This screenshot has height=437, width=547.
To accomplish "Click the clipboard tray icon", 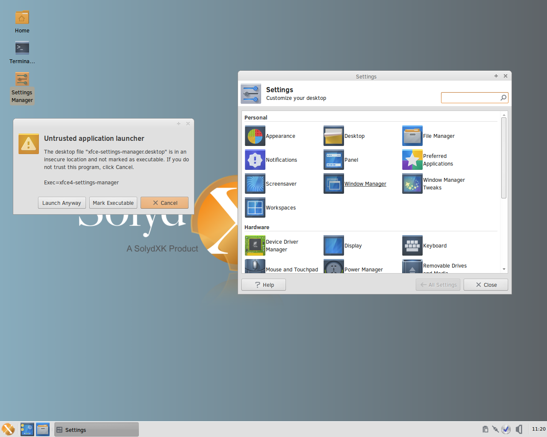I will (485, 429).
